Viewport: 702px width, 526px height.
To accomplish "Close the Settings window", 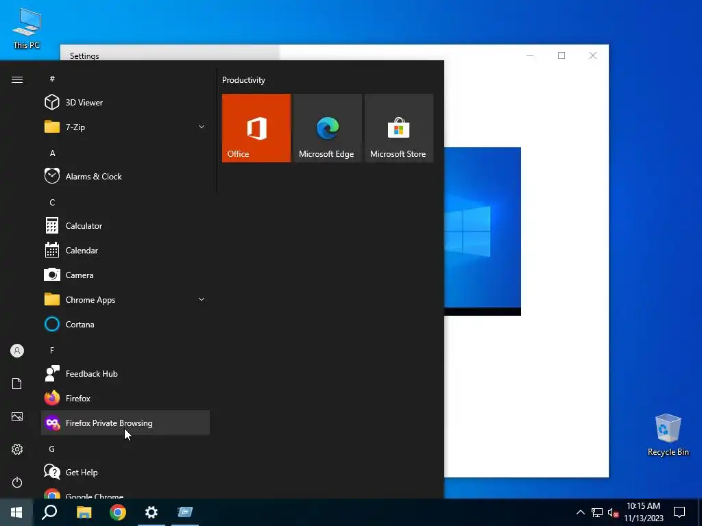I will click(x=593, y=55).
